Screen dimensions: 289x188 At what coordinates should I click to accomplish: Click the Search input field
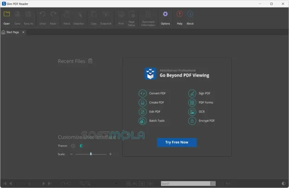click(x=186, y=183)
